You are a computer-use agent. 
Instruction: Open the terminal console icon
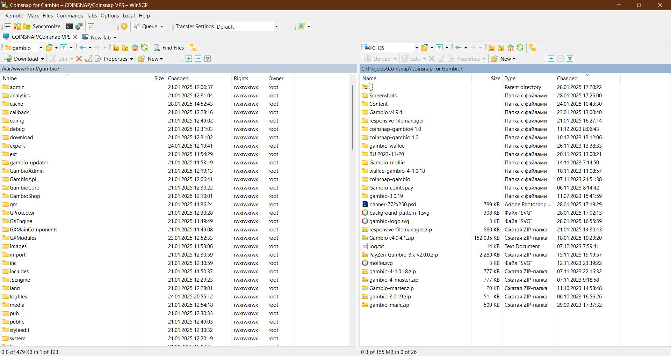[70, 26]
